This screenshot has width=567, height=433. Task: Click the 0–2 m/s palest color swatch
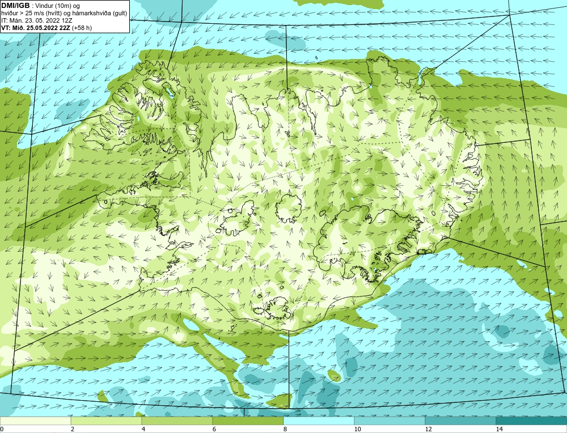point(35,421)
